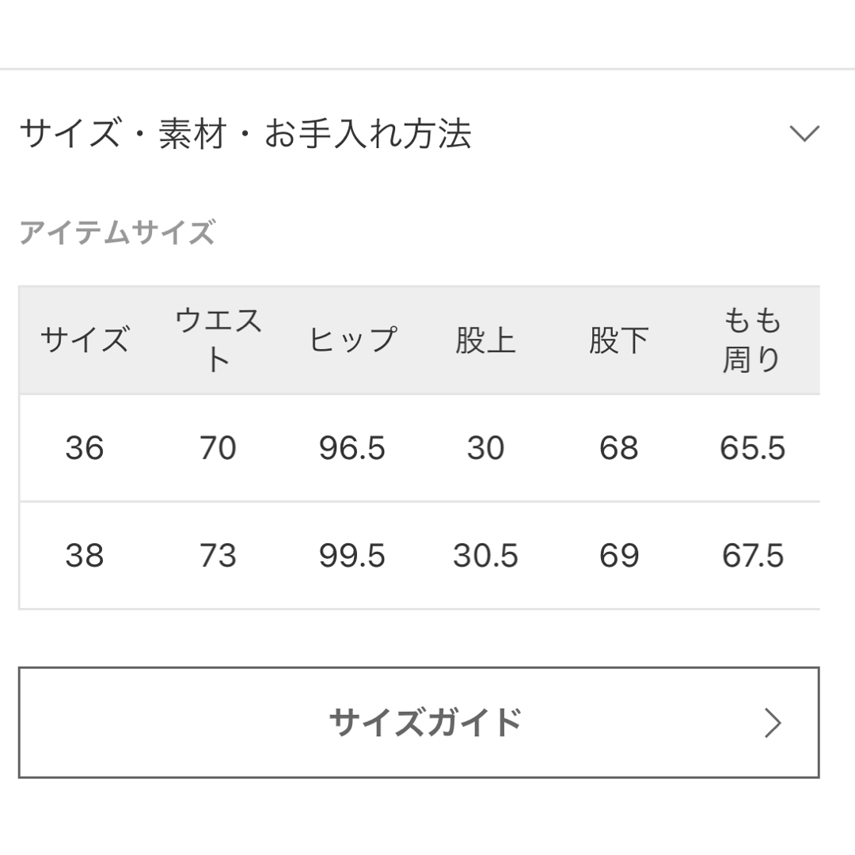Click rise value 30.5
The height and width of the screenshot is (855, 855).
(x=485, y=556)
